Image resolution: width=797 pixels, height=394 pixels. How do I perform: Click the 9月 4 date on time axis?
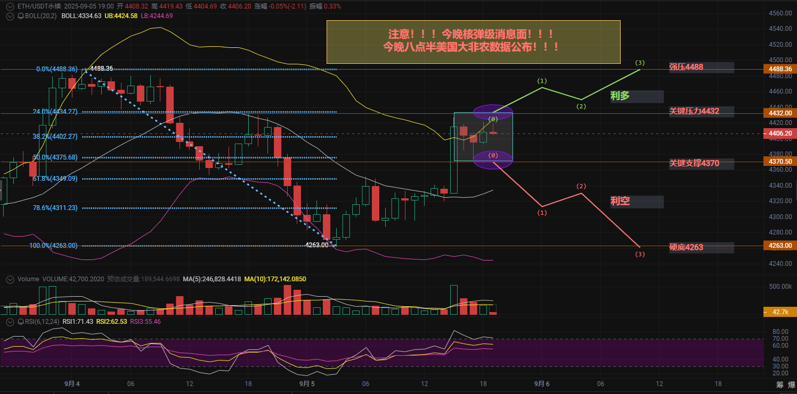pos(72,384)
